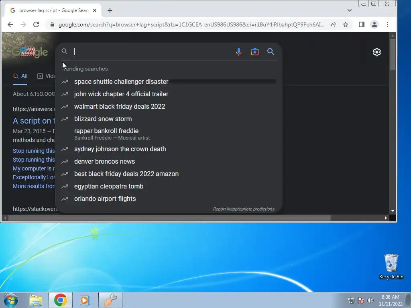This screenshot has height=308, width=411.
Task: Click the browser Forward arrow
Action: coord(23,24)
